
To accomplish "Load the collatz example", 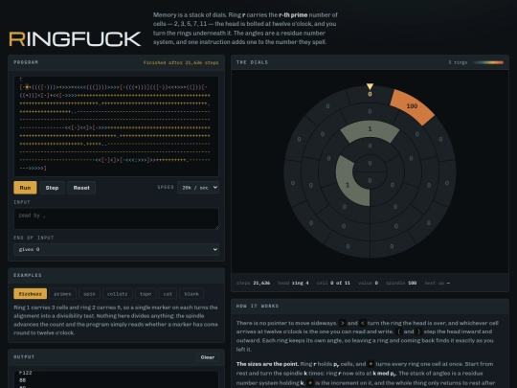I will 118,294.
